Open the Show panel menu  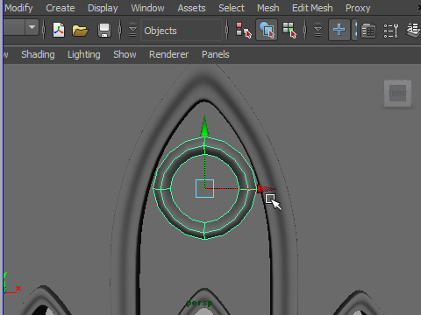125,54
